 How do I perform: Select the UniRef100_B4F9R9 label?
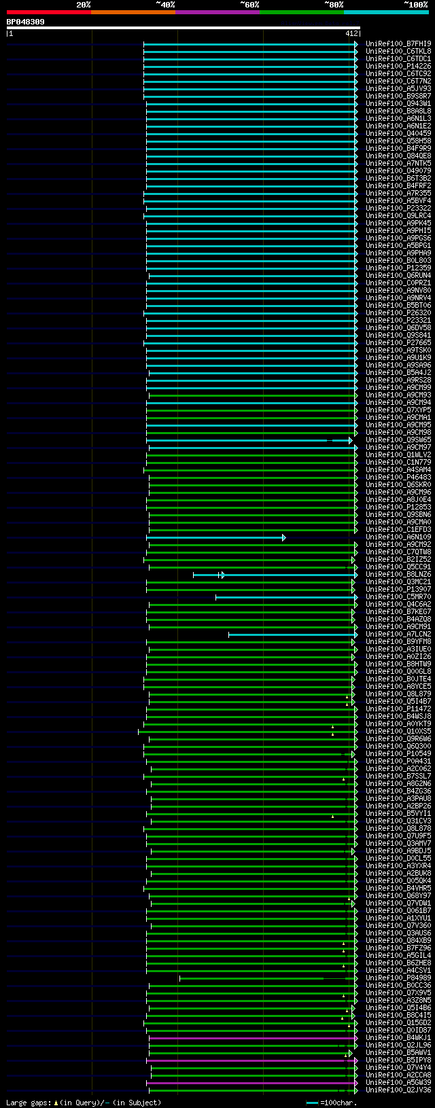[398, 148]
